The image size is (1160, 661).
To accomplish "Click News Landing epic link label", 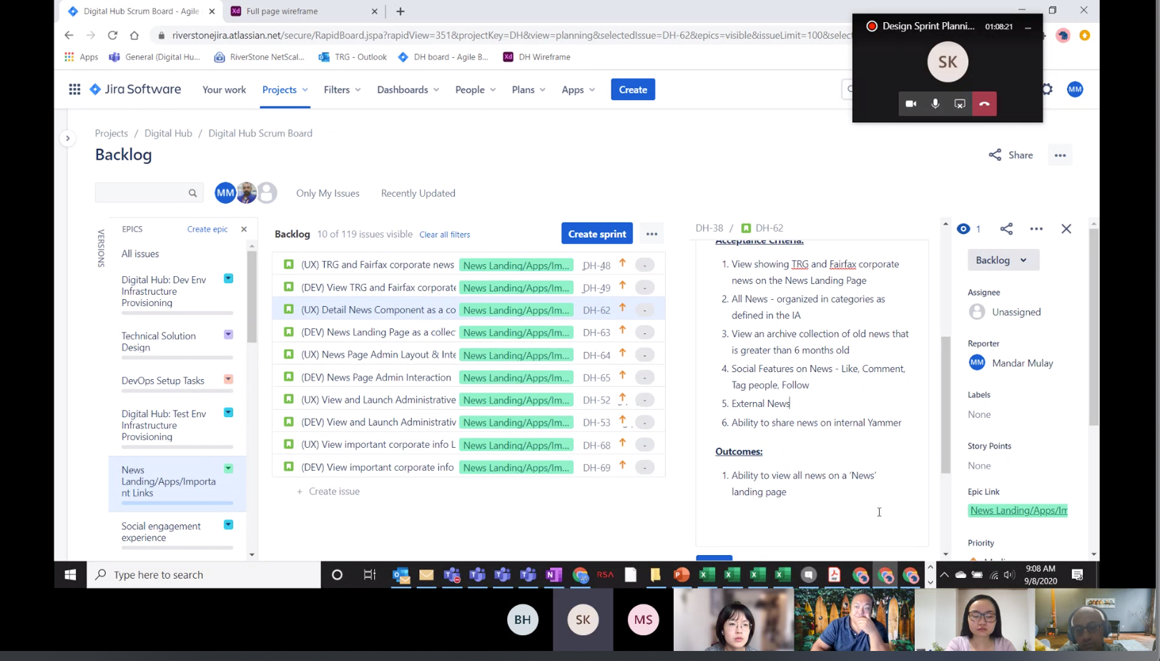I will pyautogui.click(x=1018, y=511).
